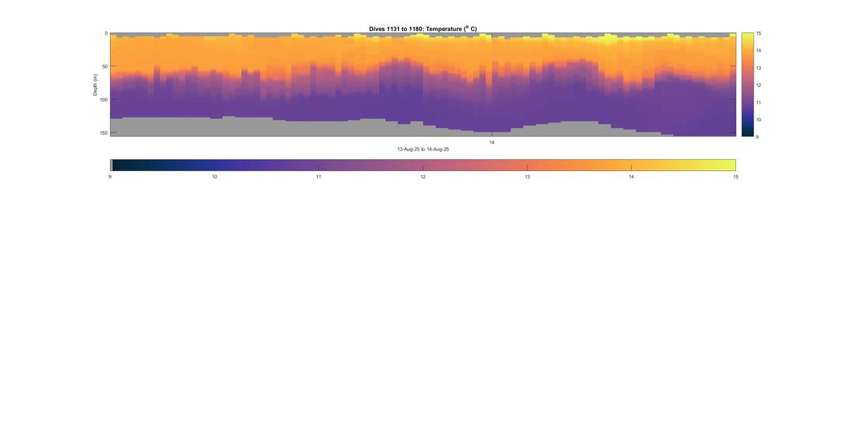Click the "15" label under the horizontal colorbar

click(x=735, y=177)
